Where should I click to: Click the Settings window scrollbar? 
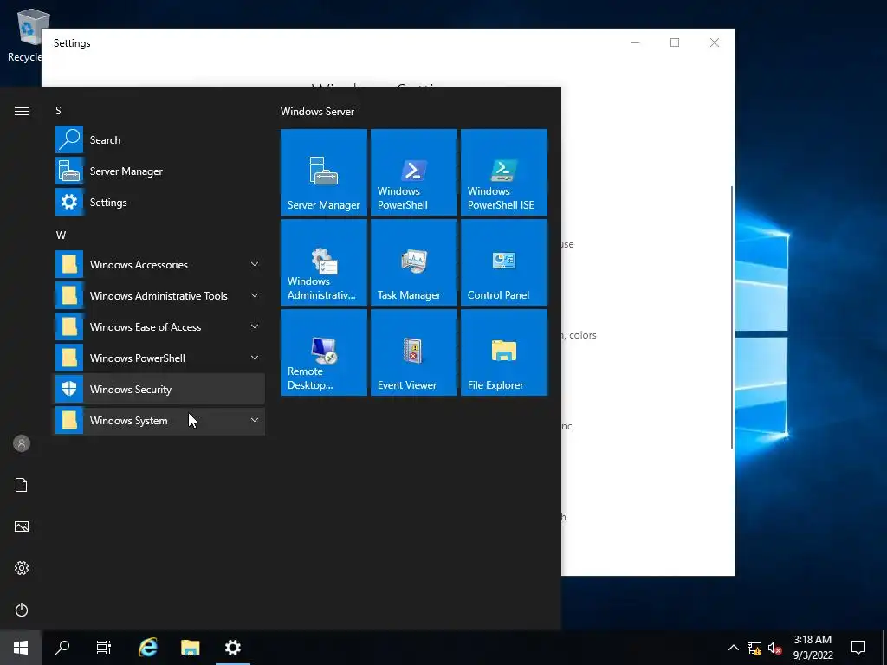732,317
